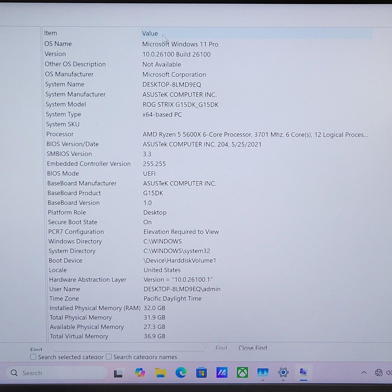The height and width of the screenshot is (392, 392).
Task: Sort by the Item column header
Action: [x=50, y=33]
